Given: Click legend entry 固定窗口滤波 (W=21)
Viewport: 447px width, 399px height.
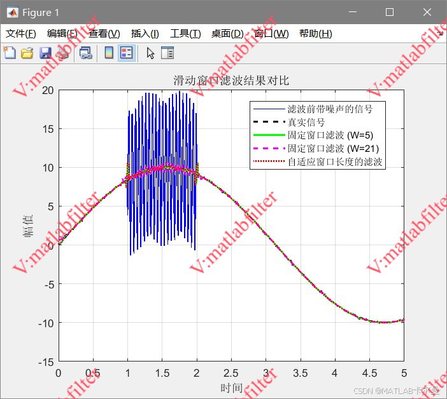Looking at the screenshot, I should coord(333,149).
